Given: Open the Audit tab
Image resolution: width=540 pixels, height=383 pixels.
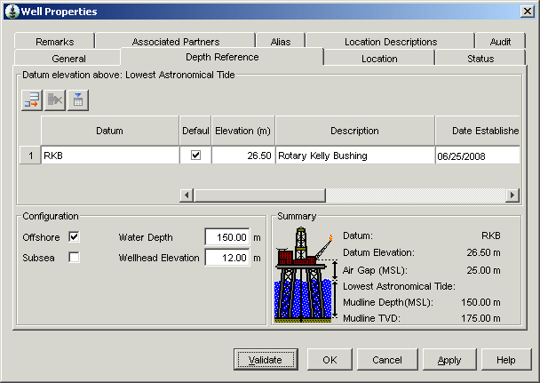Looking at the screenshot, I should pyautogui.click(x=500, y=42).
